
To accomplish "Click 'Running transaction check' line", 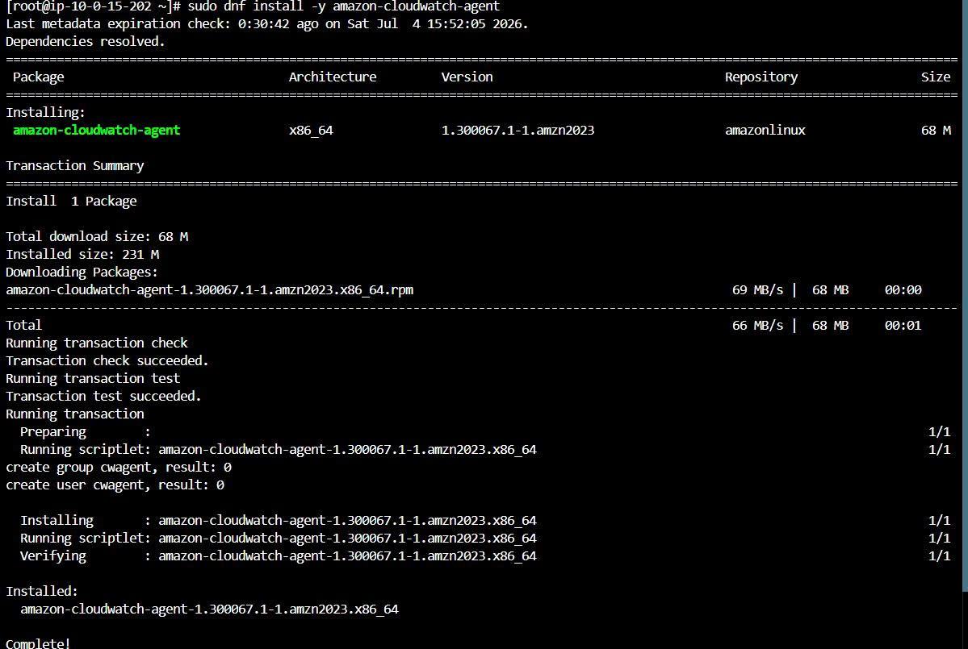I will (96, 343).
